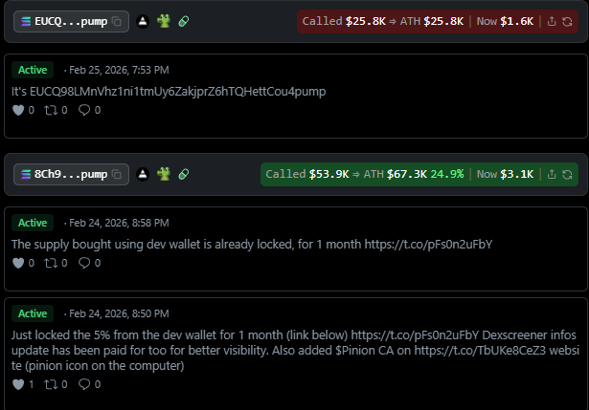Click the Active badge on 8:58 PM post
589x410 pixels.
pos(33,223)
